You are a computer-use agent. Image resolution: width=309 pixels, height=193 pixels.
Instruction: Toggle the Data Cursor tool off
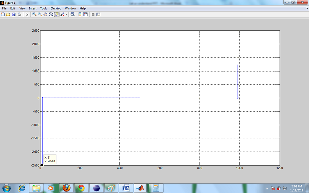coord(57,14)
